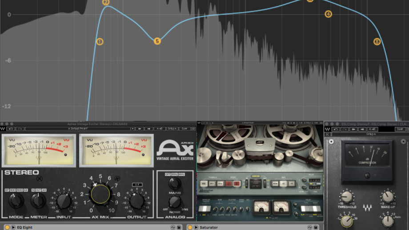The width and height of the screenshot is (409, 230).
Task: Load previous preset in SSLComp
Action: [x=353, y=129]
